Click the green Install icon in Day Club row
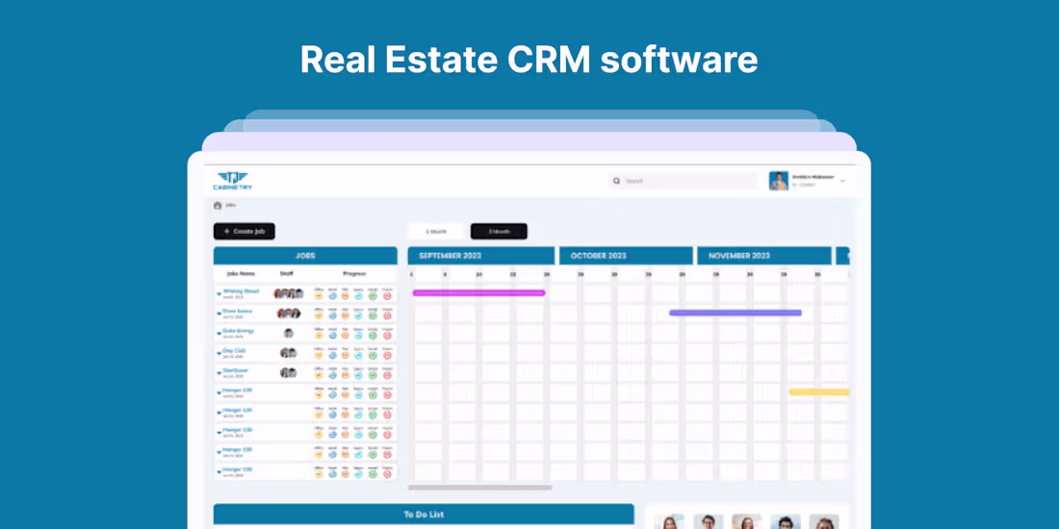The image size is (1059, 529). click(373, 355)
